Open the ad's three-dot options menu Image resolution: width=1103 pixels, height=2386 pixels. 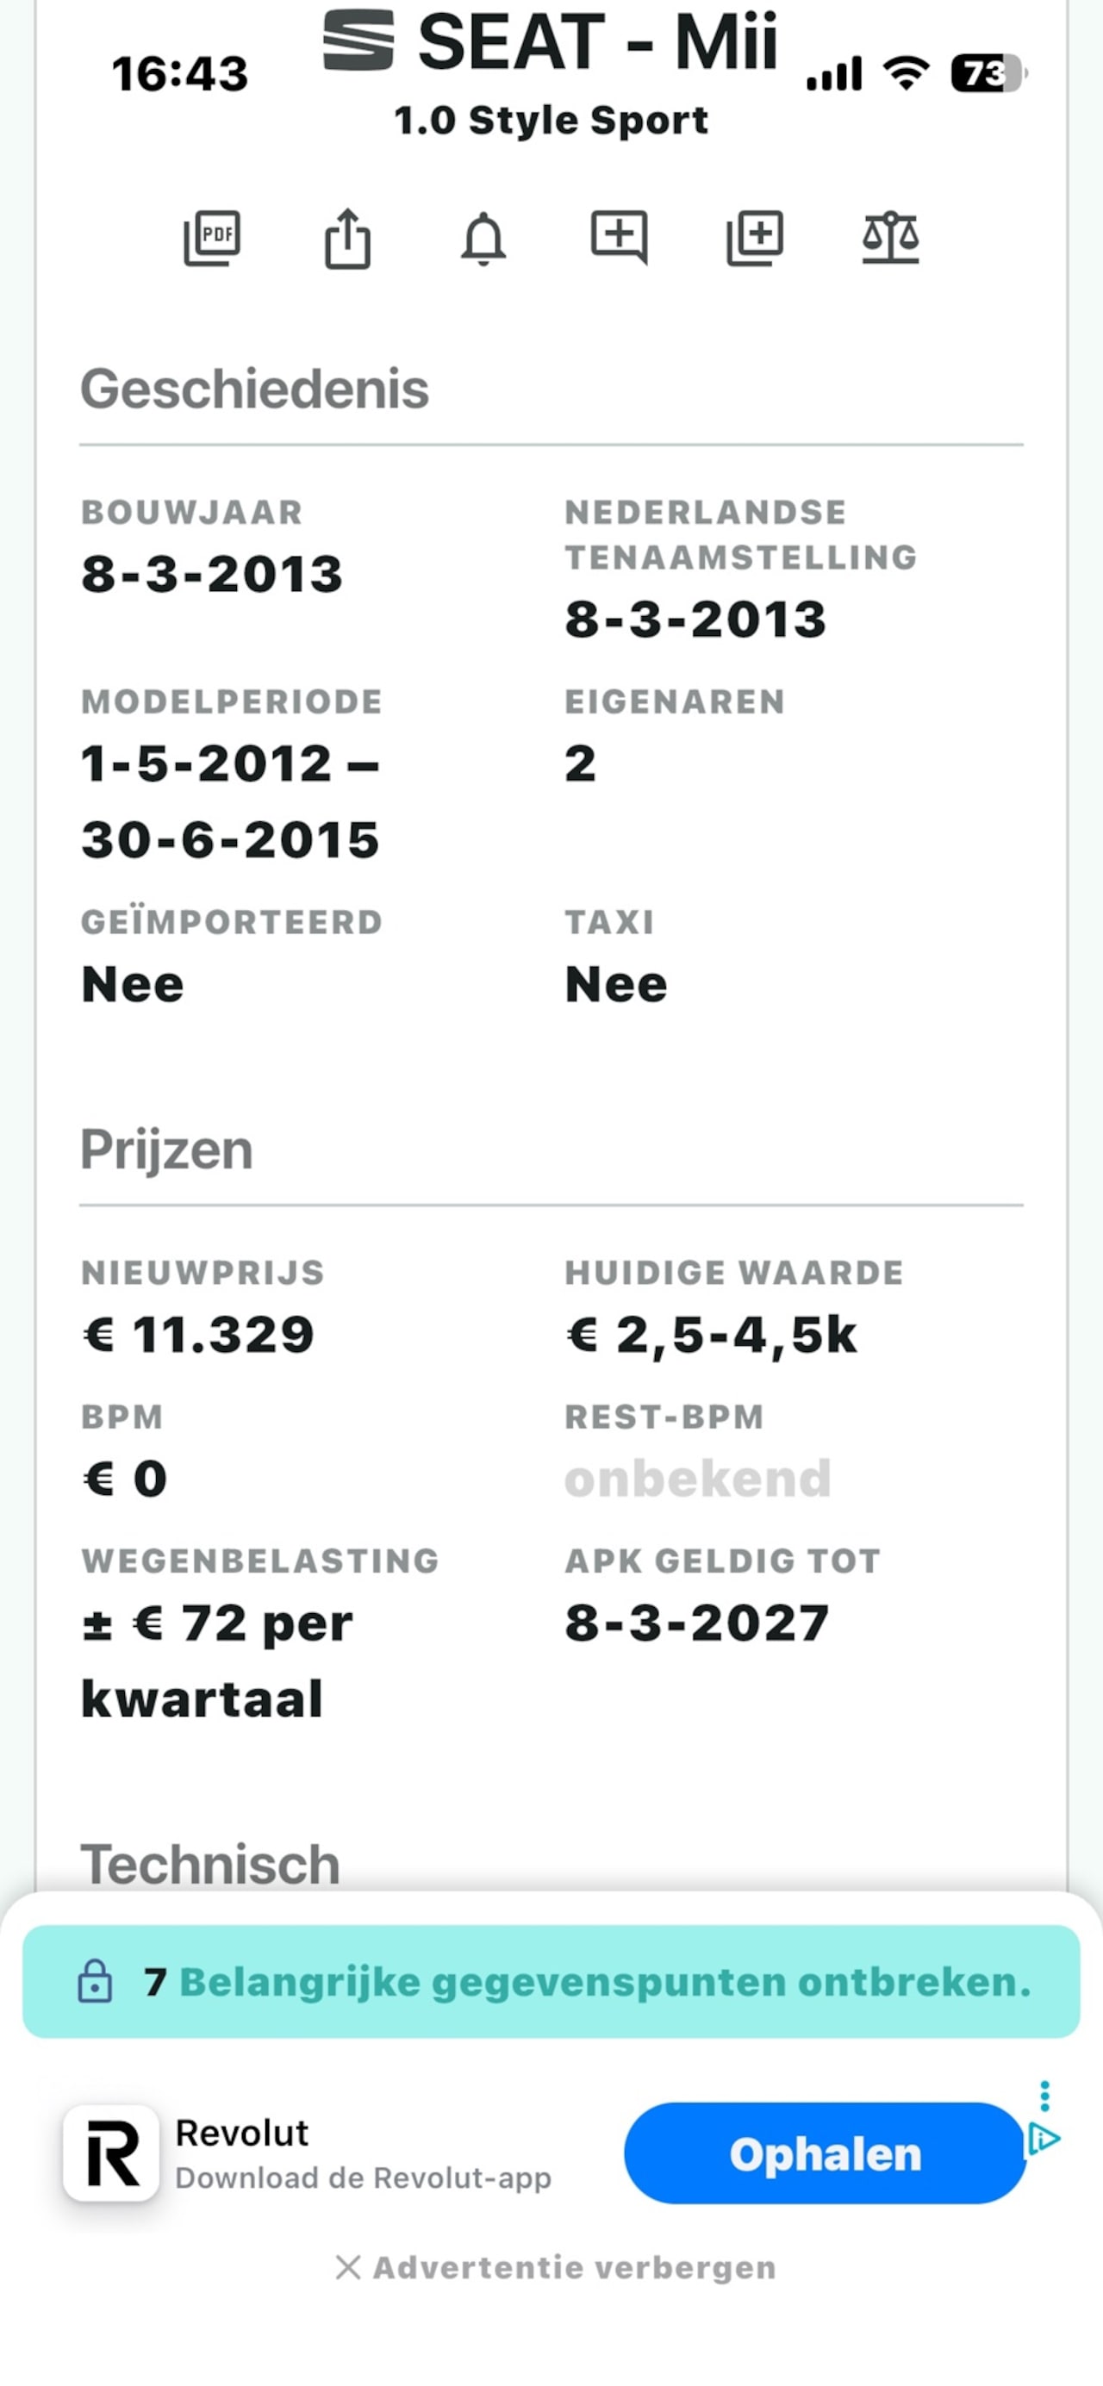(x=1044, y=2094)
